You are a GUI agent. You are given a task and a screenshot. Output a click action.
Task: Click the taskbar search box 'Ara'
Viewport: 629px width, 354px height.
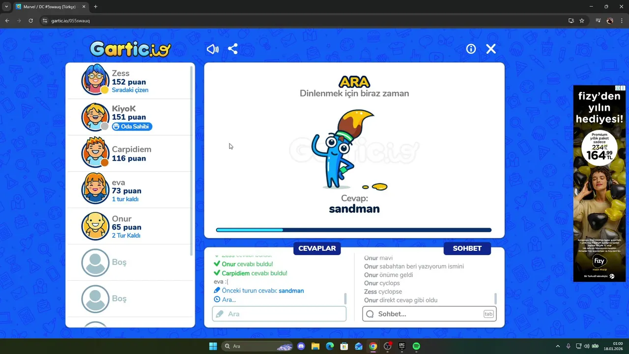pyautogui.click(x=258, y=346)
